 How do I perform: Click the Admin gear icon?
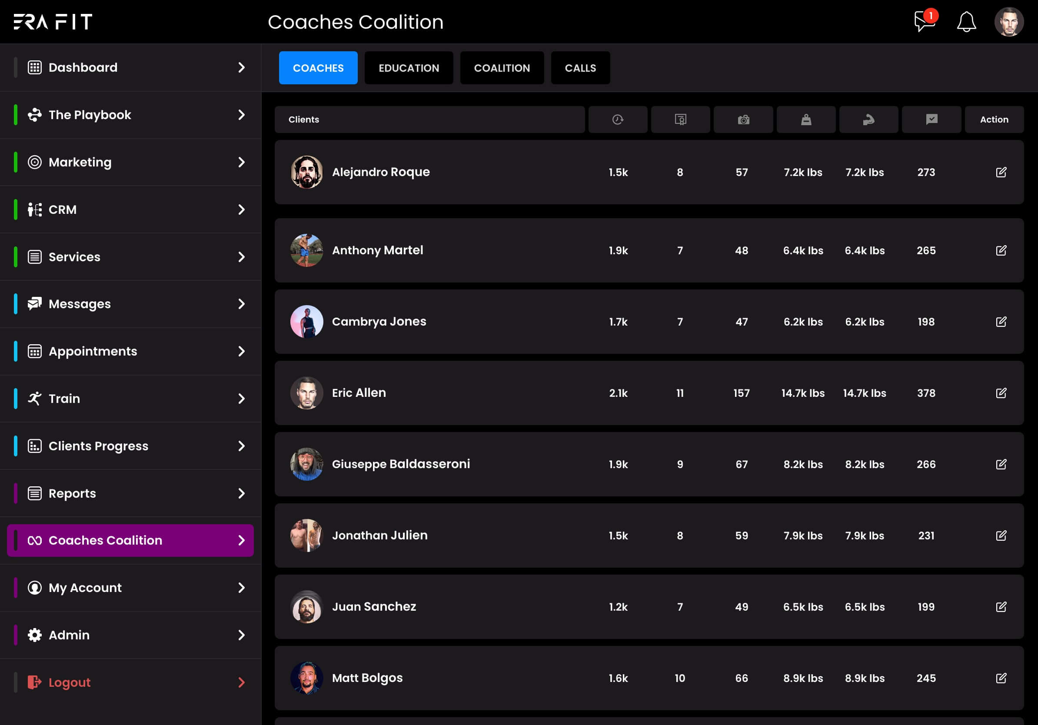coord(34,635)
